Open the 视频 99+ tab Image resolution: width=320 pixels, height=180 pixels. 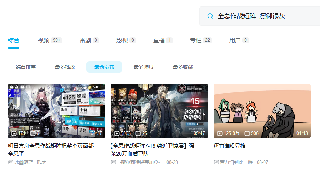point(50,40)
